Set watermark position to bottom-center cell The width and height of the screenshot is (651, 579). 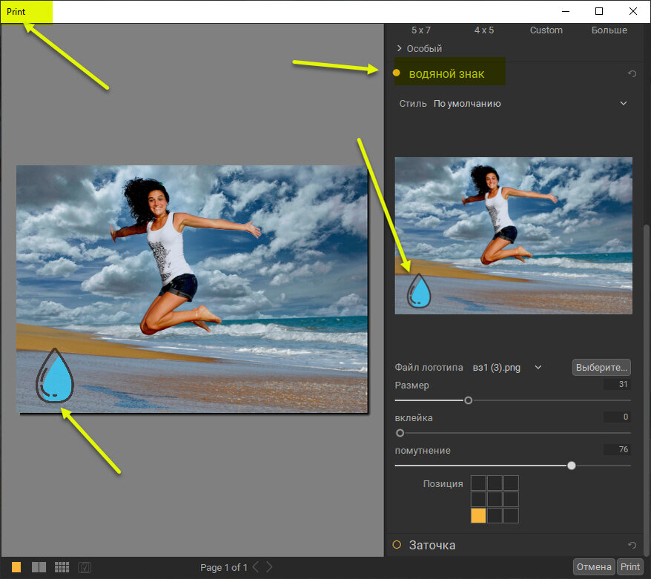click(495, 515)
